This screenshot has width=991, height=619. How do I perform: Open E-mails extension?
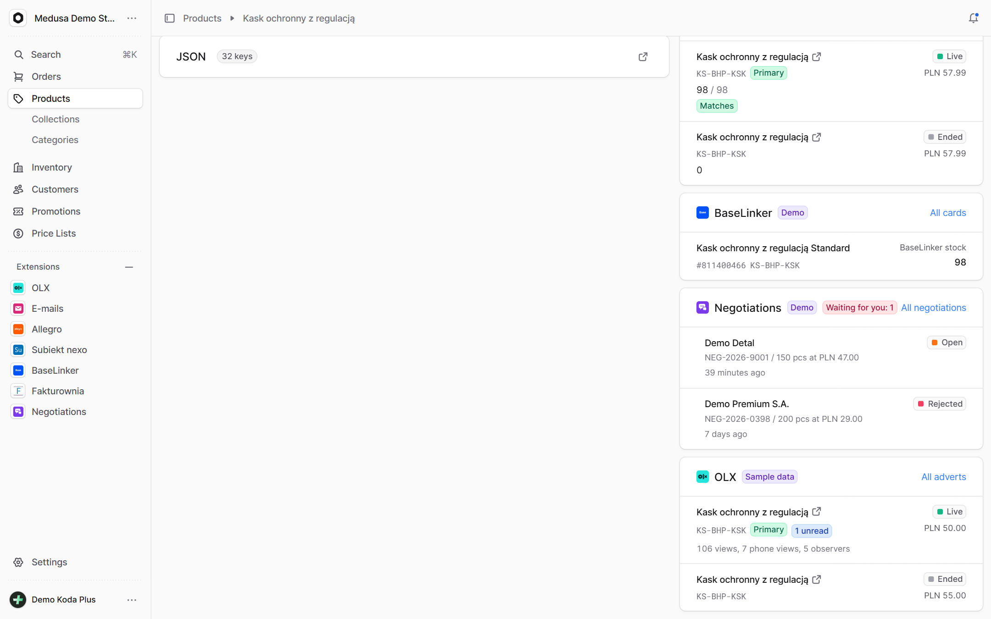click(75, 309)
